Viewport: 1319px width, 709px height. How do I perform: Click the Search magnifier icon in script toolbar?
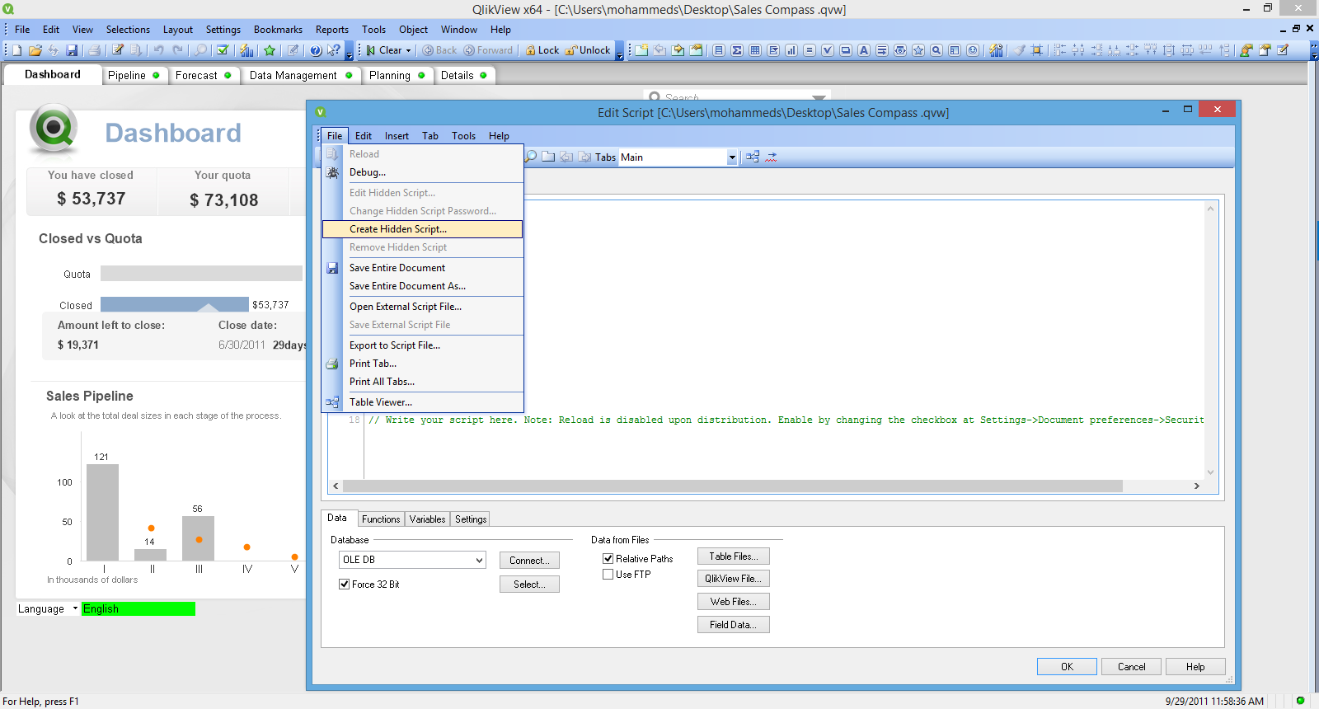[x=531, y=157]
